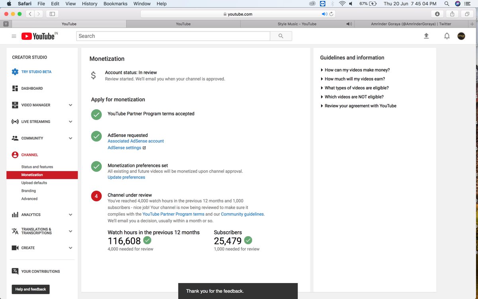The height and width of the screenshot is (299, 478).
Task: Click the Update preferences link
Action: click(126, 177)
